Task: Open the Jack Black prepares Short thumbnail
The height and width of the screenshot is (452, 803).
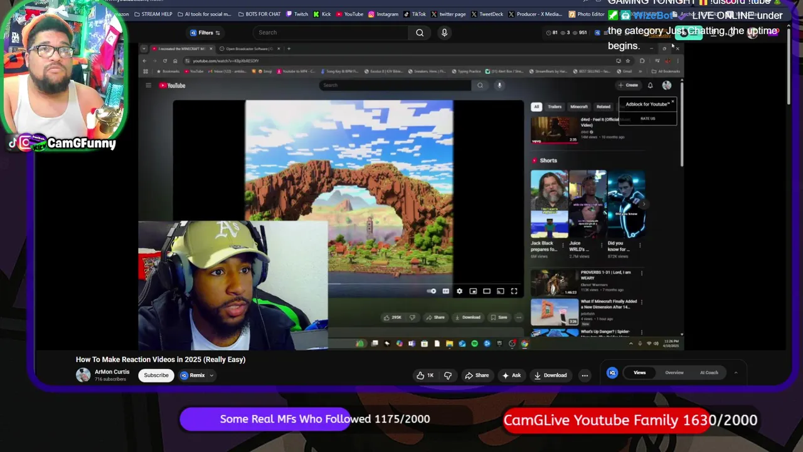Action: pyautogui.click(x=549, y=205)
